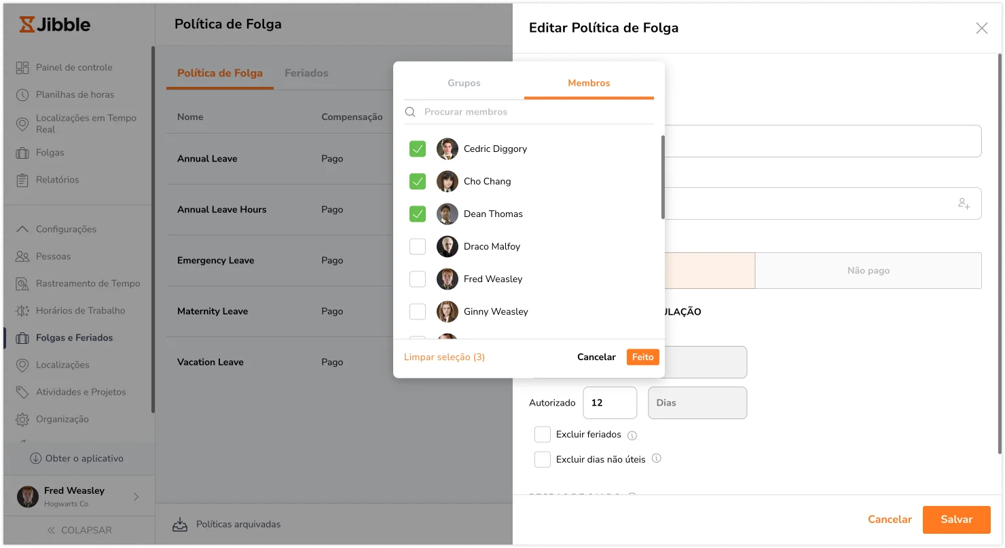
Task: Collapse the sidebar with COLAPSAR
Action: click(79, 530)
